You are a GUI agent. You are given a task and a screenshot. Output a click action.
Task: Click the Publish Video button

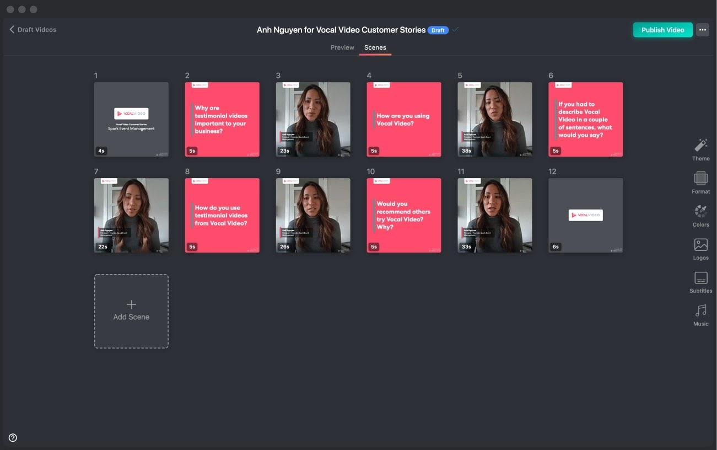coord(662,30)
